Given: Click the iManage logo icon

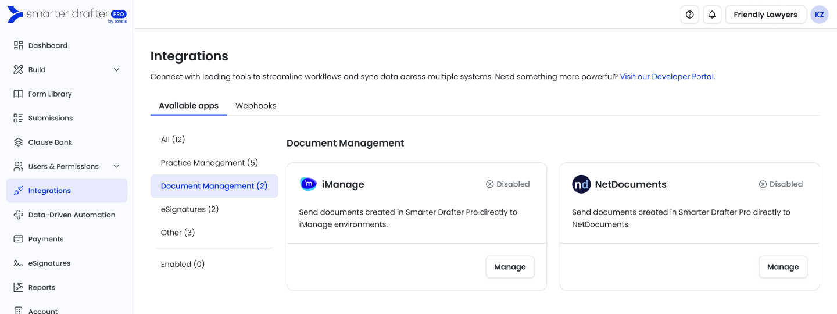Looking at the screenshot, I should [x=308, y=184].
